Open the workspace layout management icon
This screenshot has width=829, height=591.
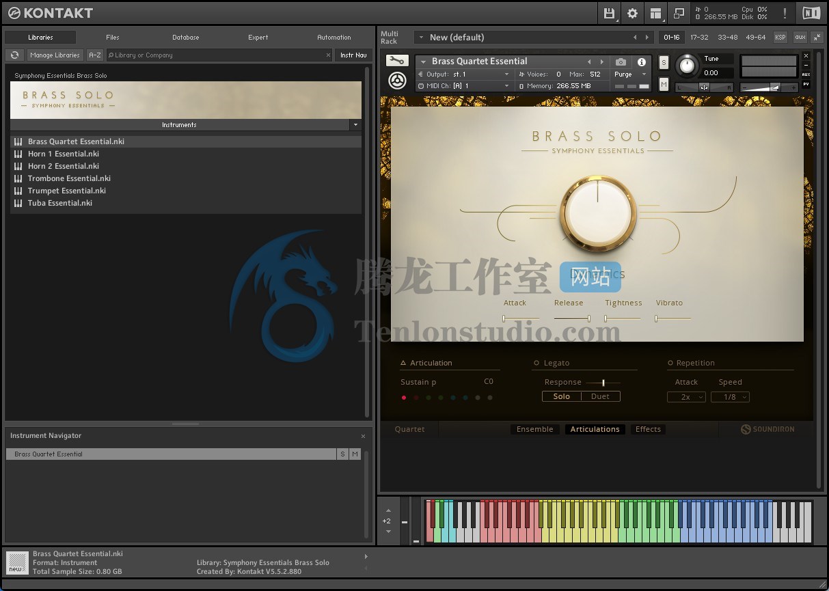(x=655, y=13)
